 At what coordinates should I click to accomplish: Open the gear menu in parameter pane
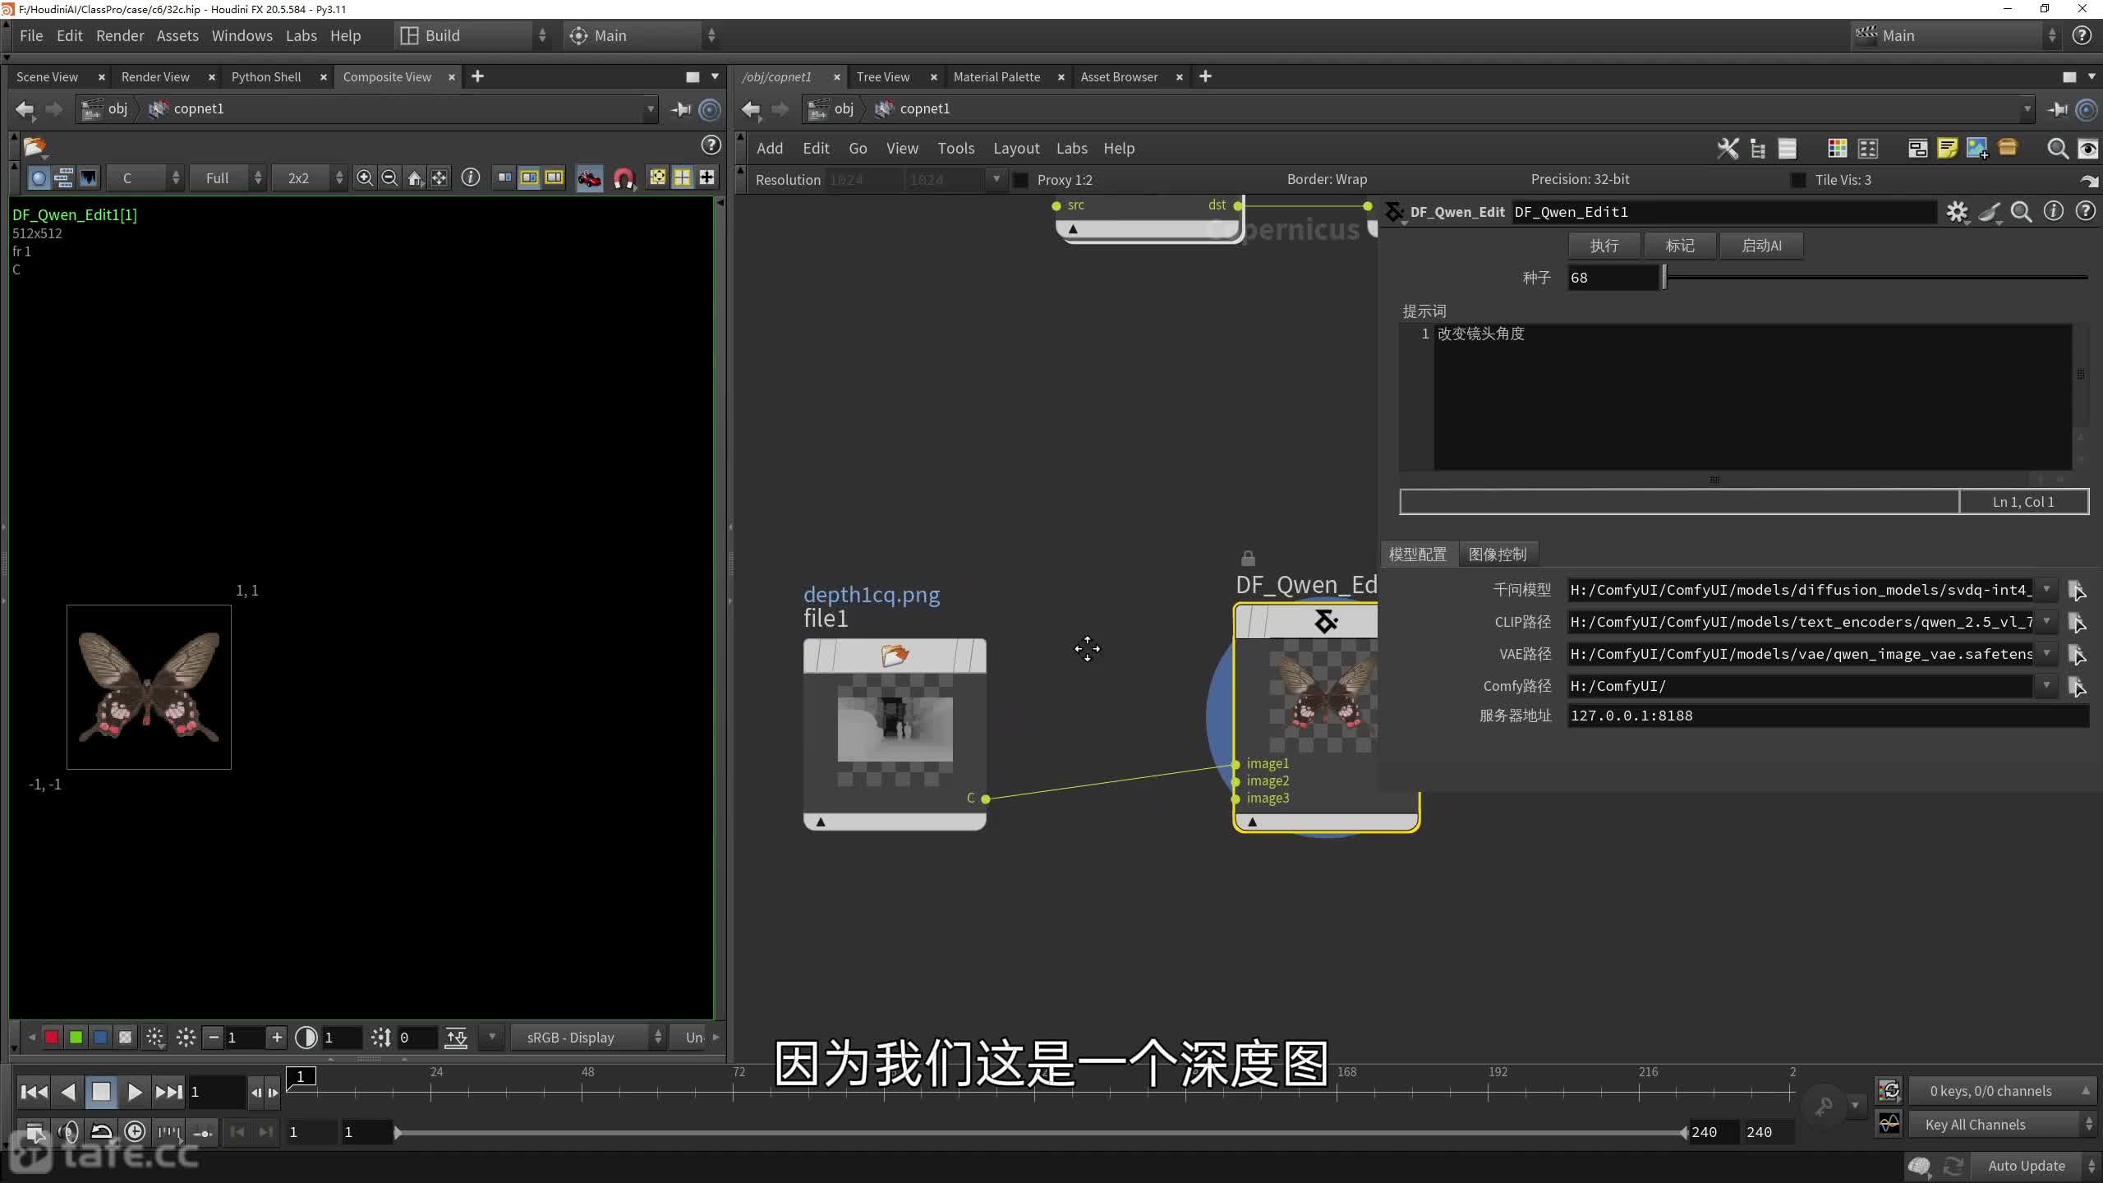[1957, 212]
